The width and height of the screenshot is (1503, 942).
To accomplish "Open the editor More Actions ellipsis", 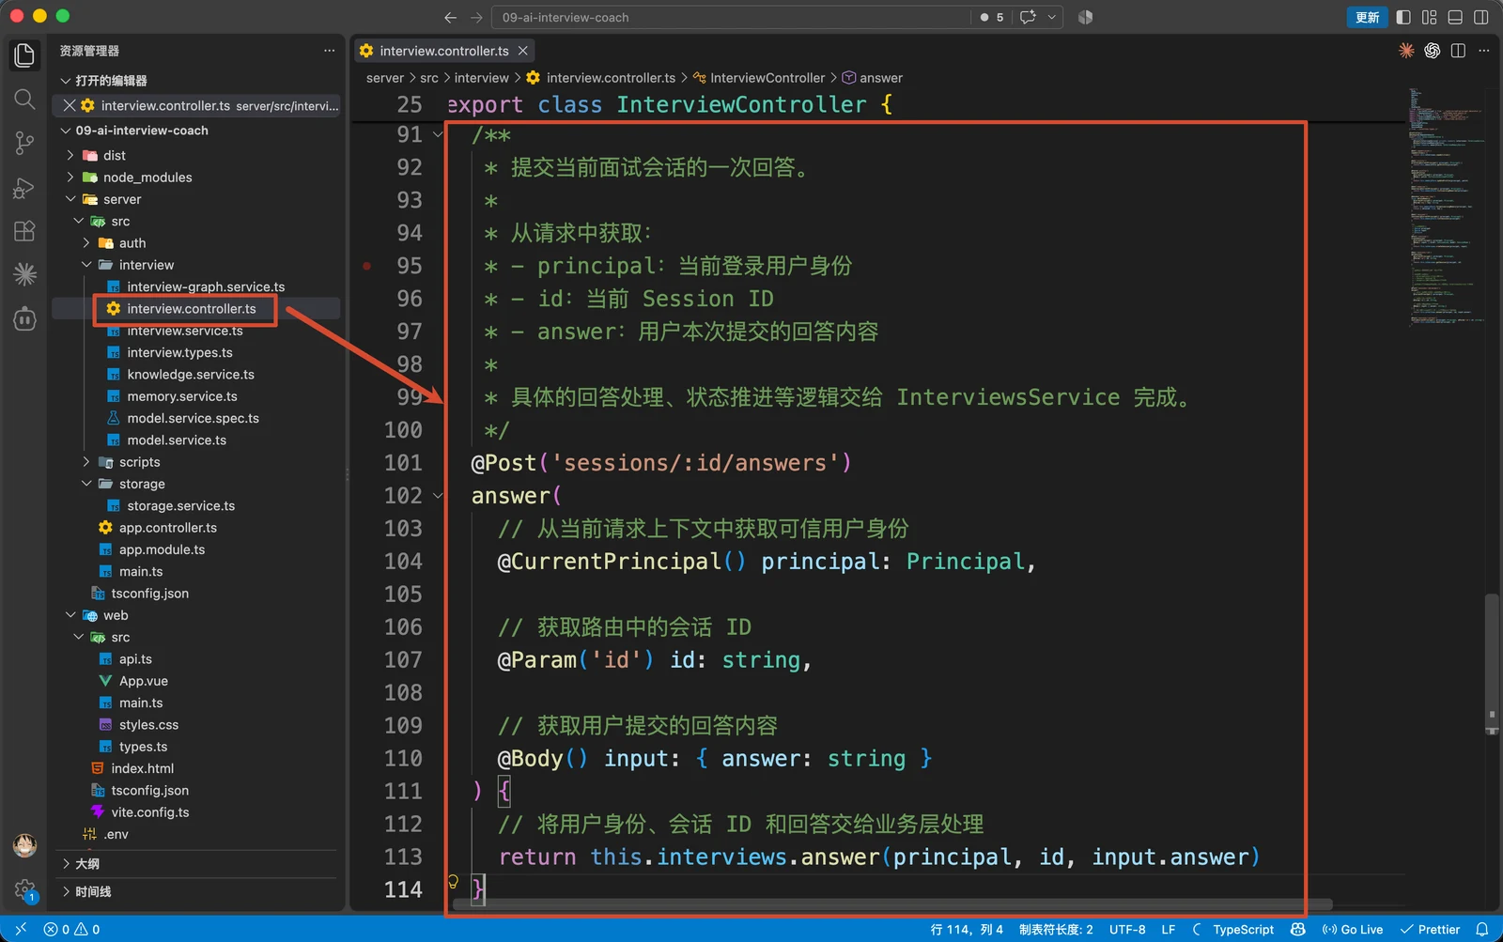I will tap(1484, 51).
